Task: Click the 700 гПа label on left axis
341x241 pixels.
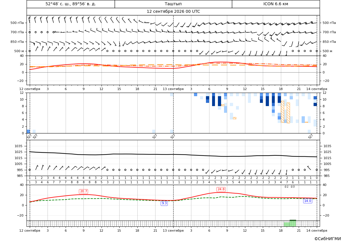Action: point(17,32)
